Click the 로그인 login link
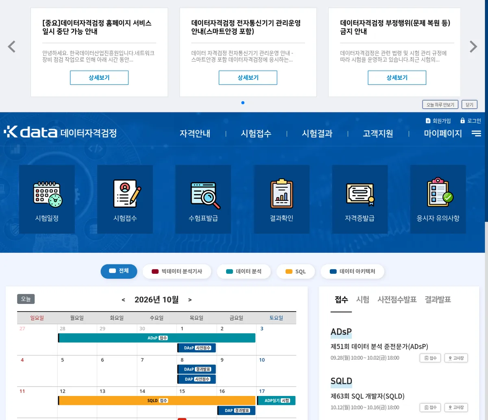This screenshot has width=488, height=420. point(471,121)
